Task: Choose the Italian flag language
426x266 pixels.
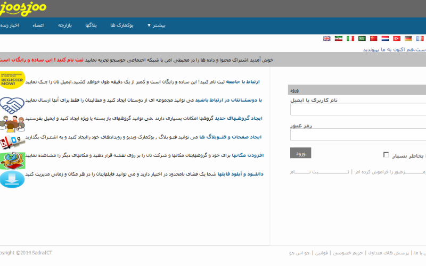Action: tap(350, 38)
